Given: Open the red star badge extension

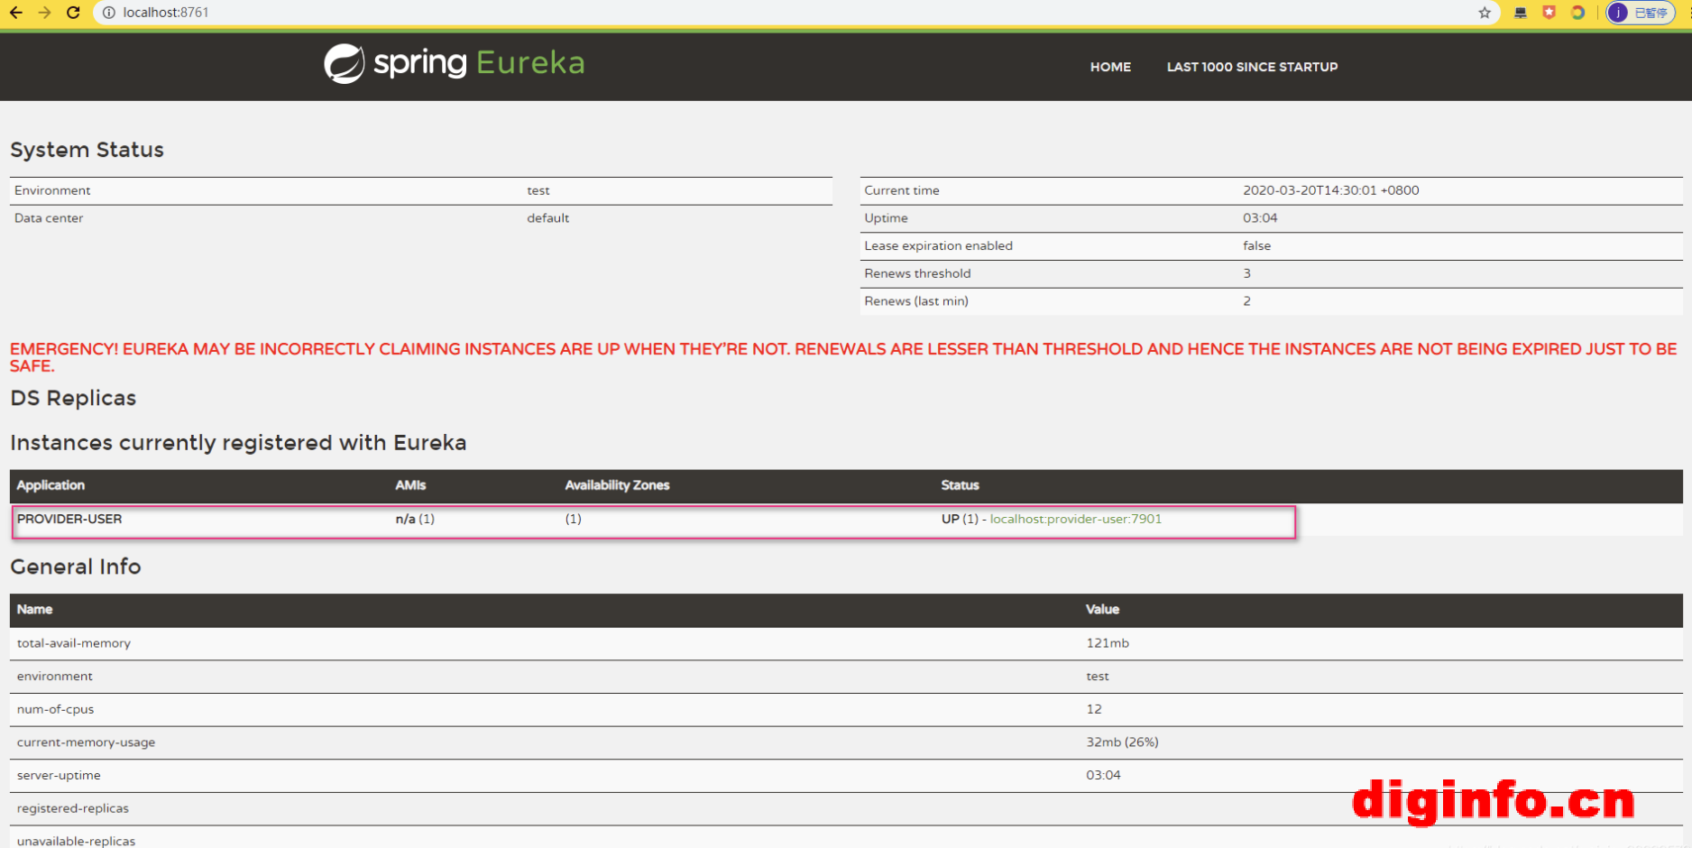Looking at the screenshot, I should (x=1549, y=13).
